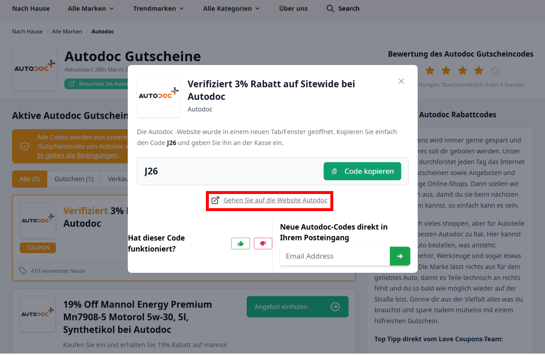The height and width of the screenshot is (356, 545).
Task: Click the Autodoc logo beside page title
Action: coord(35,68)
